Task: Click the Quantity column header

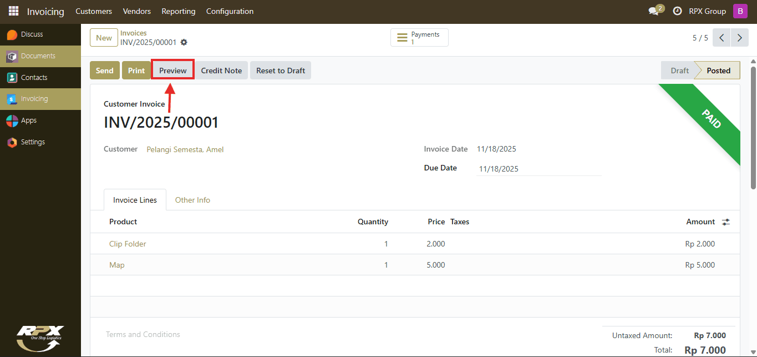Action: (x=373, y=222)
